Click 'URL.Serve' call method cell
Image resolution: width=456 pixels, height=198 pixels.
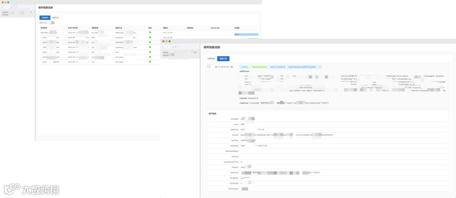click(119, 57)
